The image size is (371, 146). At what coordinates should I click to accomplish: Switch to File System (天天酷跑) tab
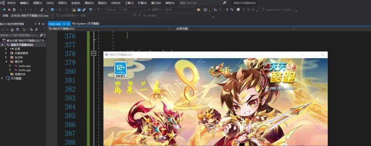(x=86, y=24)
